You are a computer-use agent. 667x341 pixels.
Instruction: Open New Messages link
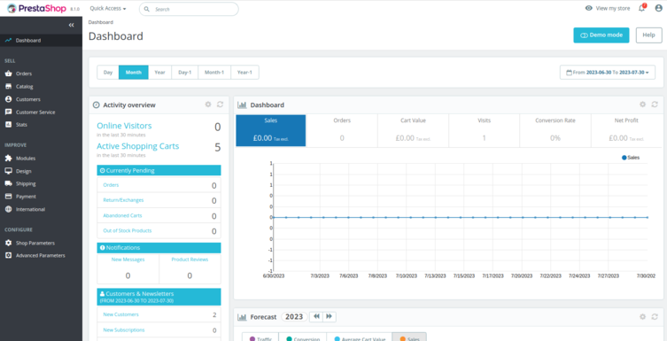128,260
